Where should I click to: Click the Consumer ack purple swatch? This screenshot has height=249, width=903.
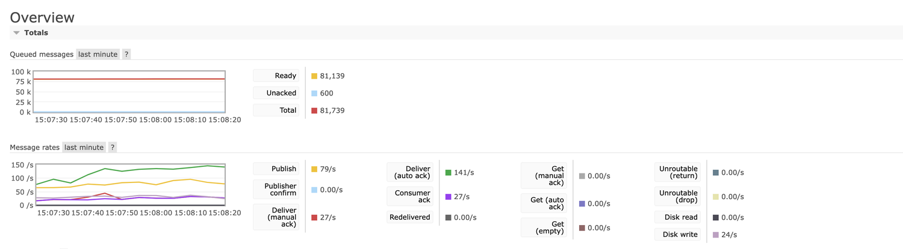pyautogui.click(x=448, y=197)
